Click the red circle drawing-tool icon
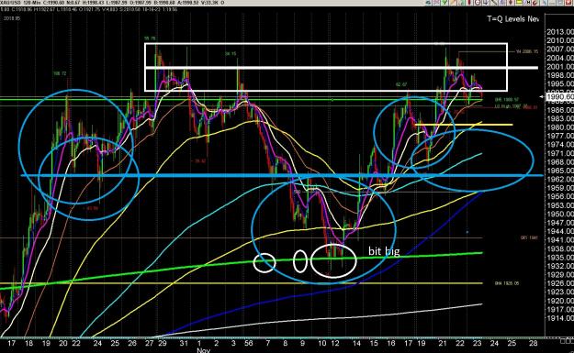Screen dimensions: 574x353 point(478,2)
